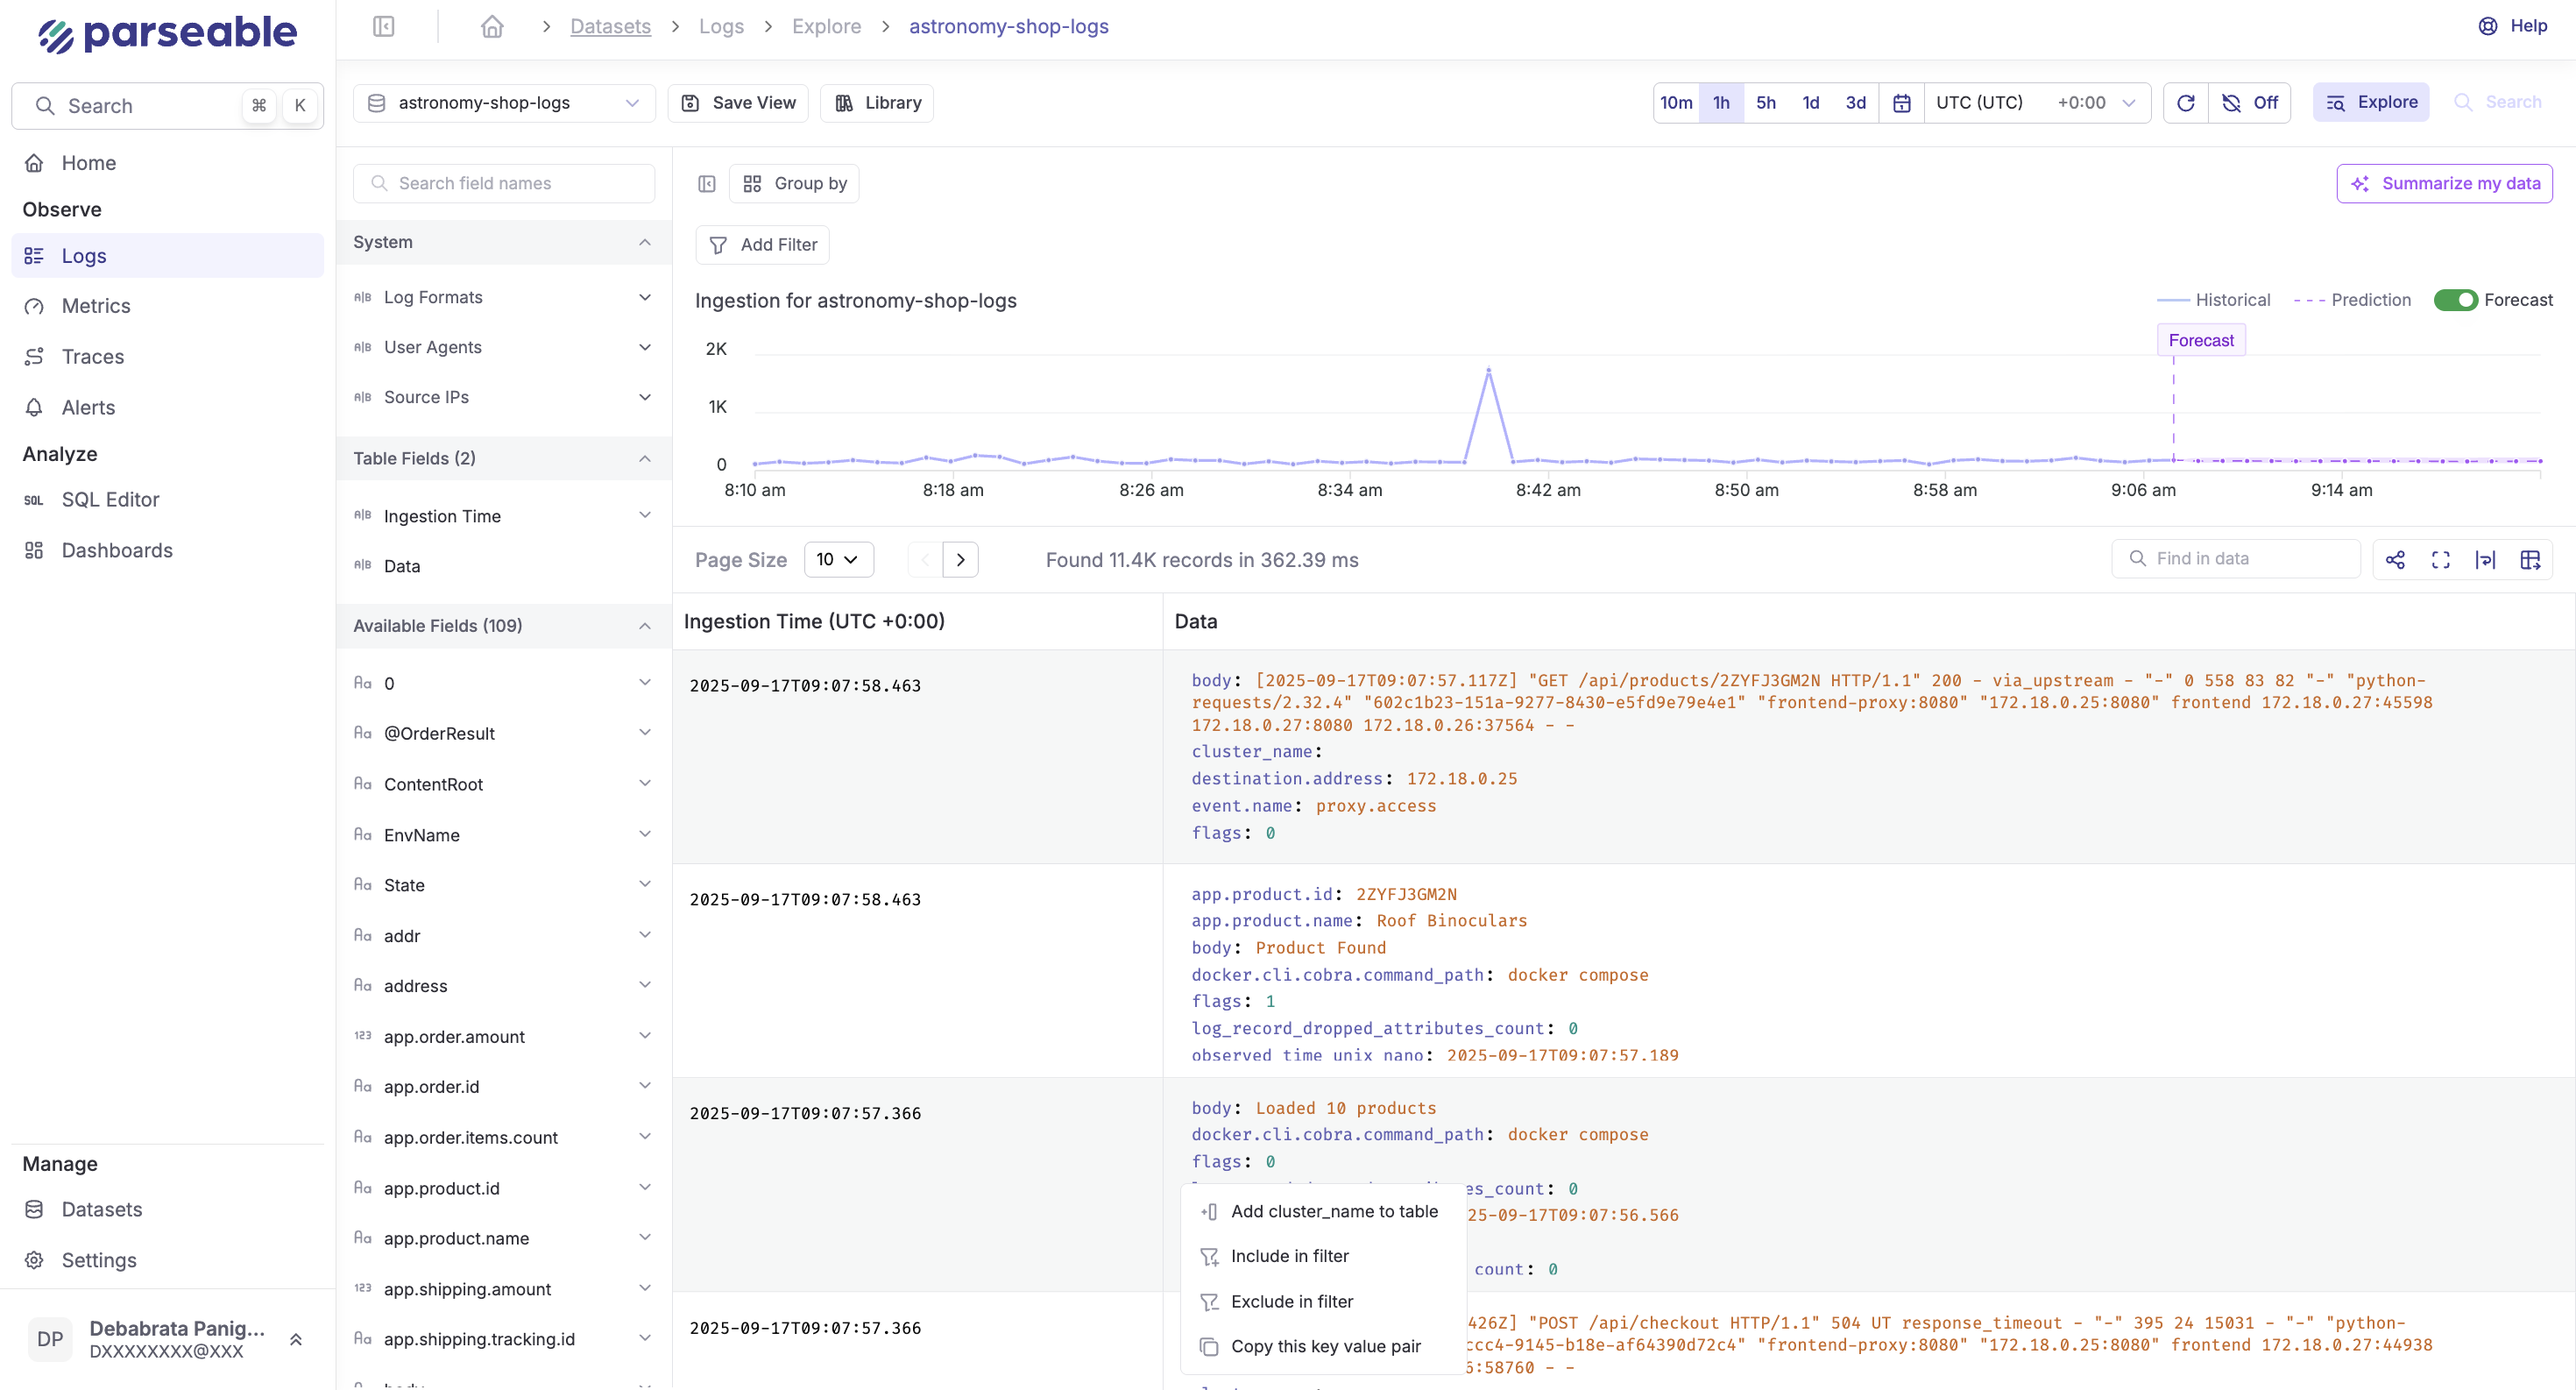Click the column width fit icon
The height and width of the screenshot is (1390, 2576).
point(2485,560)
